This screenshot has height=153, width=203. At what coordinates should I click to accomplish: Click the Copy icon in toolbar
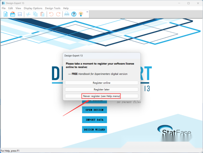[x=35, y=14]
